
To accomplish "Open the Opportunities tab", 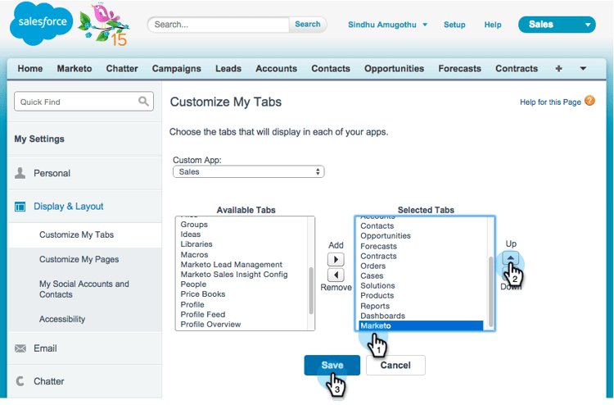I will click(x=395, y=69).
